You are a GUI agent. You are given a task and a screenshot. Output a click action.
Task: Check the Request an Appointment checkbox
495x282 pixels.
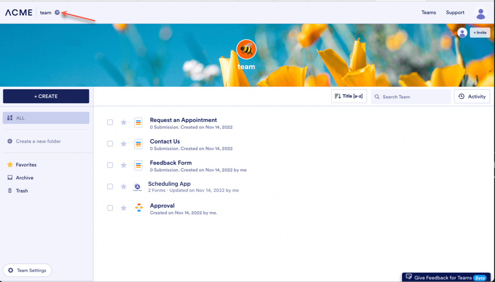click(x=110, y=122)
